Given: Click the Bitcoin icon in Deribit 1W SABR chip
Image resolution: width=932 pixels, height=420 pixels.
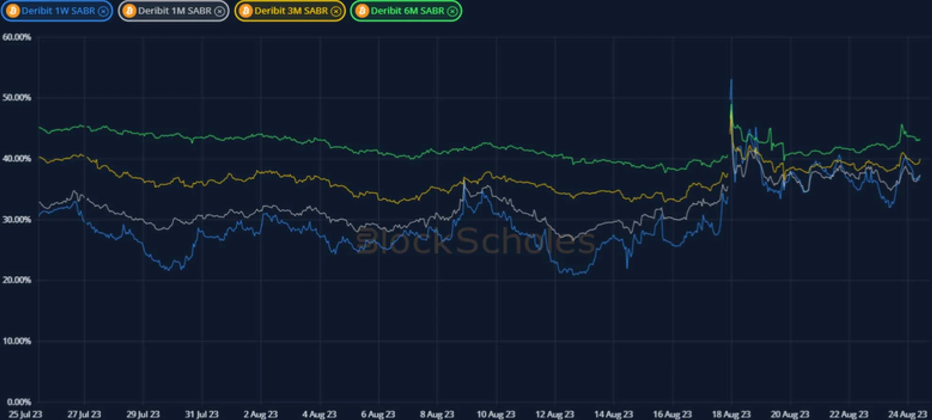Looking at the screenshot, I should tap(13, 11).
